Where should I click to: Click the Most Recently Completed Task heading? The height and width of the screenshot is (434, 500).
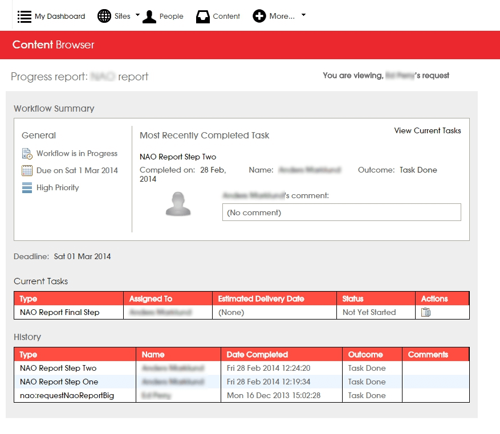205,136
